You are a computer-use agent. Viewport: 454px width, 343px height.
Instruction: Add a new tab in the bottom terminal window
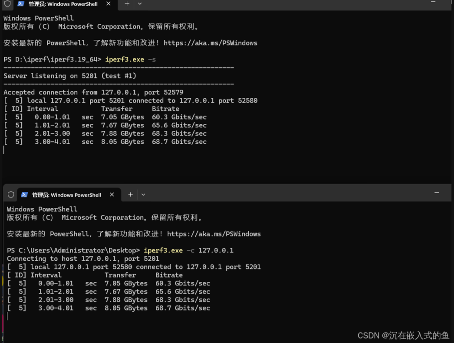pos(130,195)
